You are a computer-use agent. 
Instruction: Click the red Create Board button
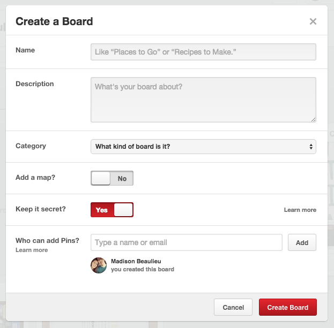(x=288, y=307)
